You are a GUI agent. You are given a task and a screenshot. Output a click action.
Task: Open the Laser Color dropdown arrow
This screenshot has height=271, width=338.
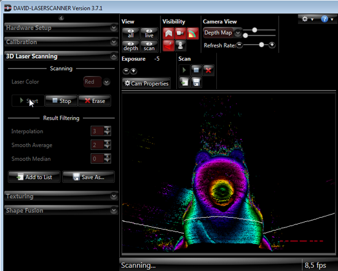106,82
